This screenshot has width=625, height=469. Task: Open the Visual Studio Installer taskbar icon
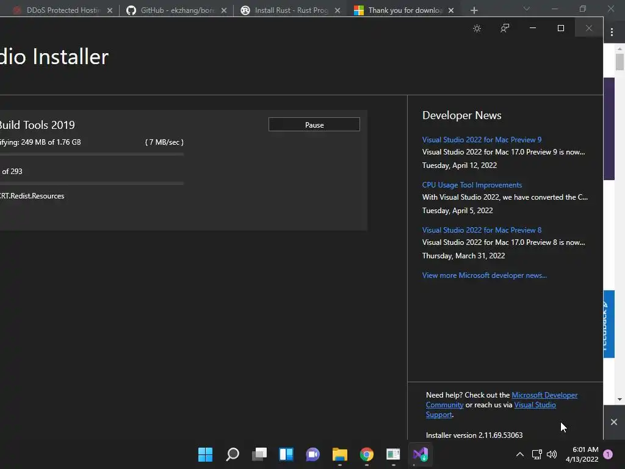coord(420,454)
